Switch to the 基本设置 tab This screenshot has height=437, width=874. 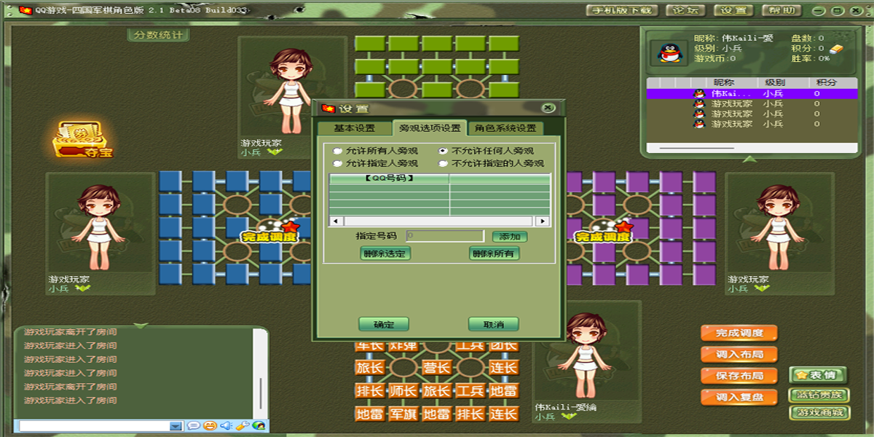point(354,128)
